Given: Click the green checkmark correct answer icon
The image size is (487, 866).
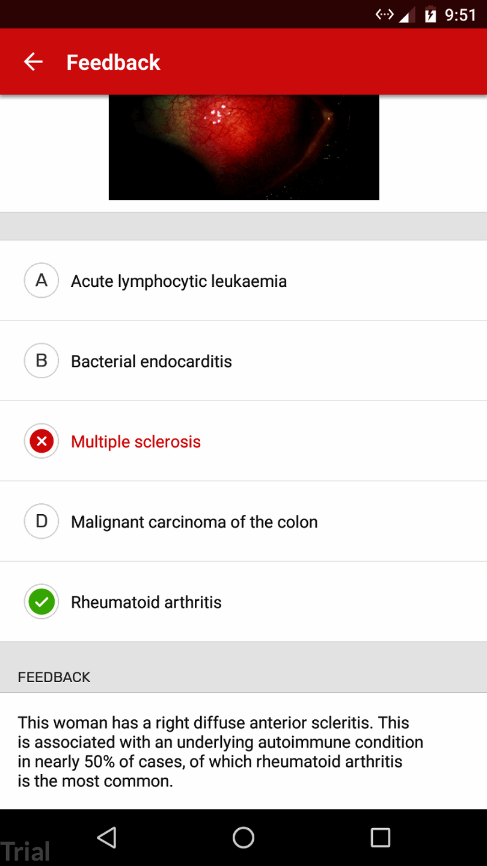Looking at the screenshot, I should (41, 602).
